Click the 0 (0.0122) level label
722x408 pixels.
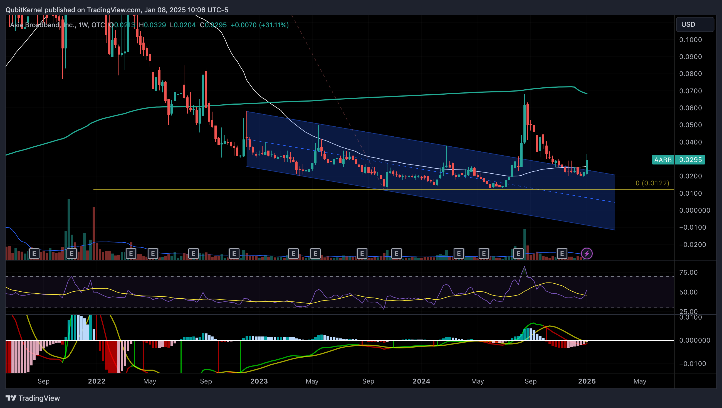point(652,183)
